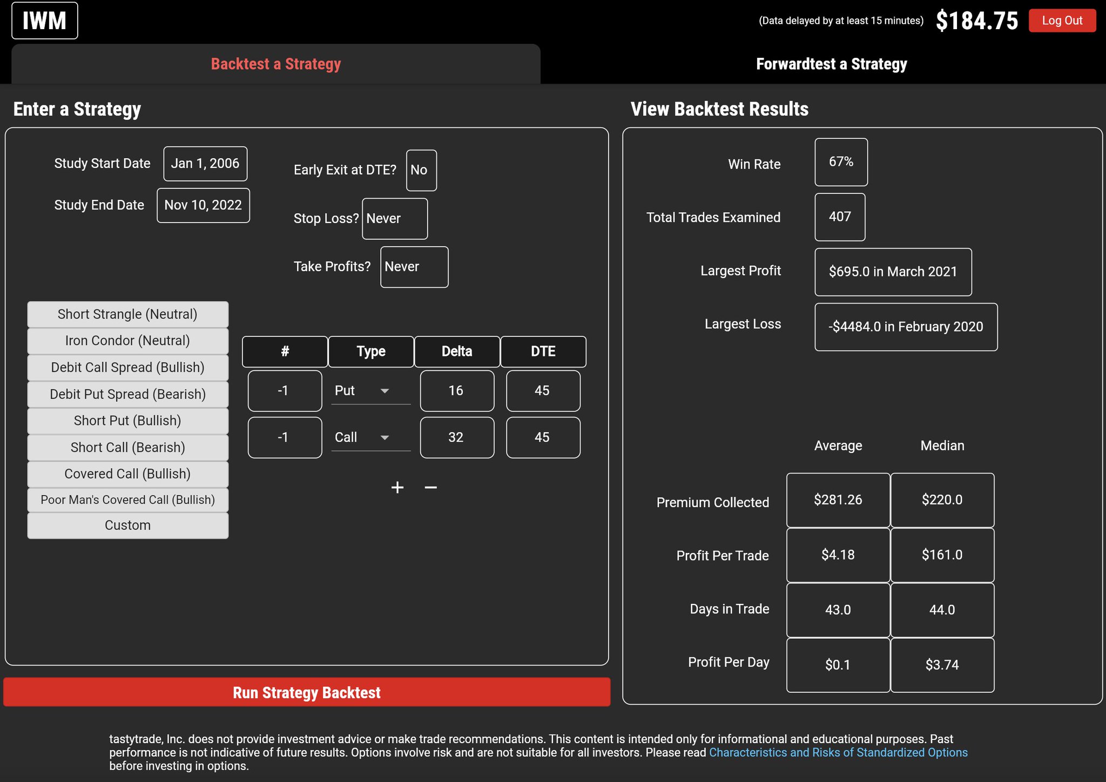Open the Take Profits Never selector
1106x782 pixels.
point(414,267)
